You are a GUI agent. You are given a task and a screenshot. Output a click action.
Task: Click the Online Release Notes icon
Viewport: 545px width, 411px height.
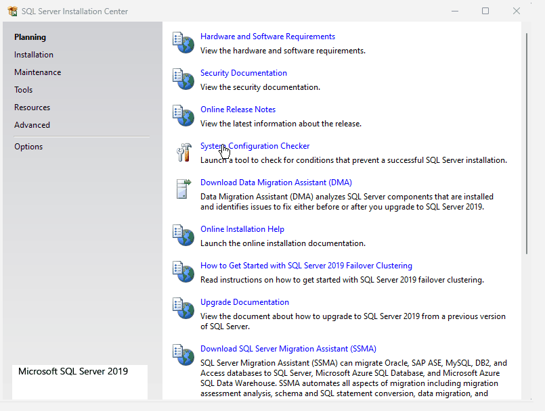pyautogui.click(x=183, y=115)
